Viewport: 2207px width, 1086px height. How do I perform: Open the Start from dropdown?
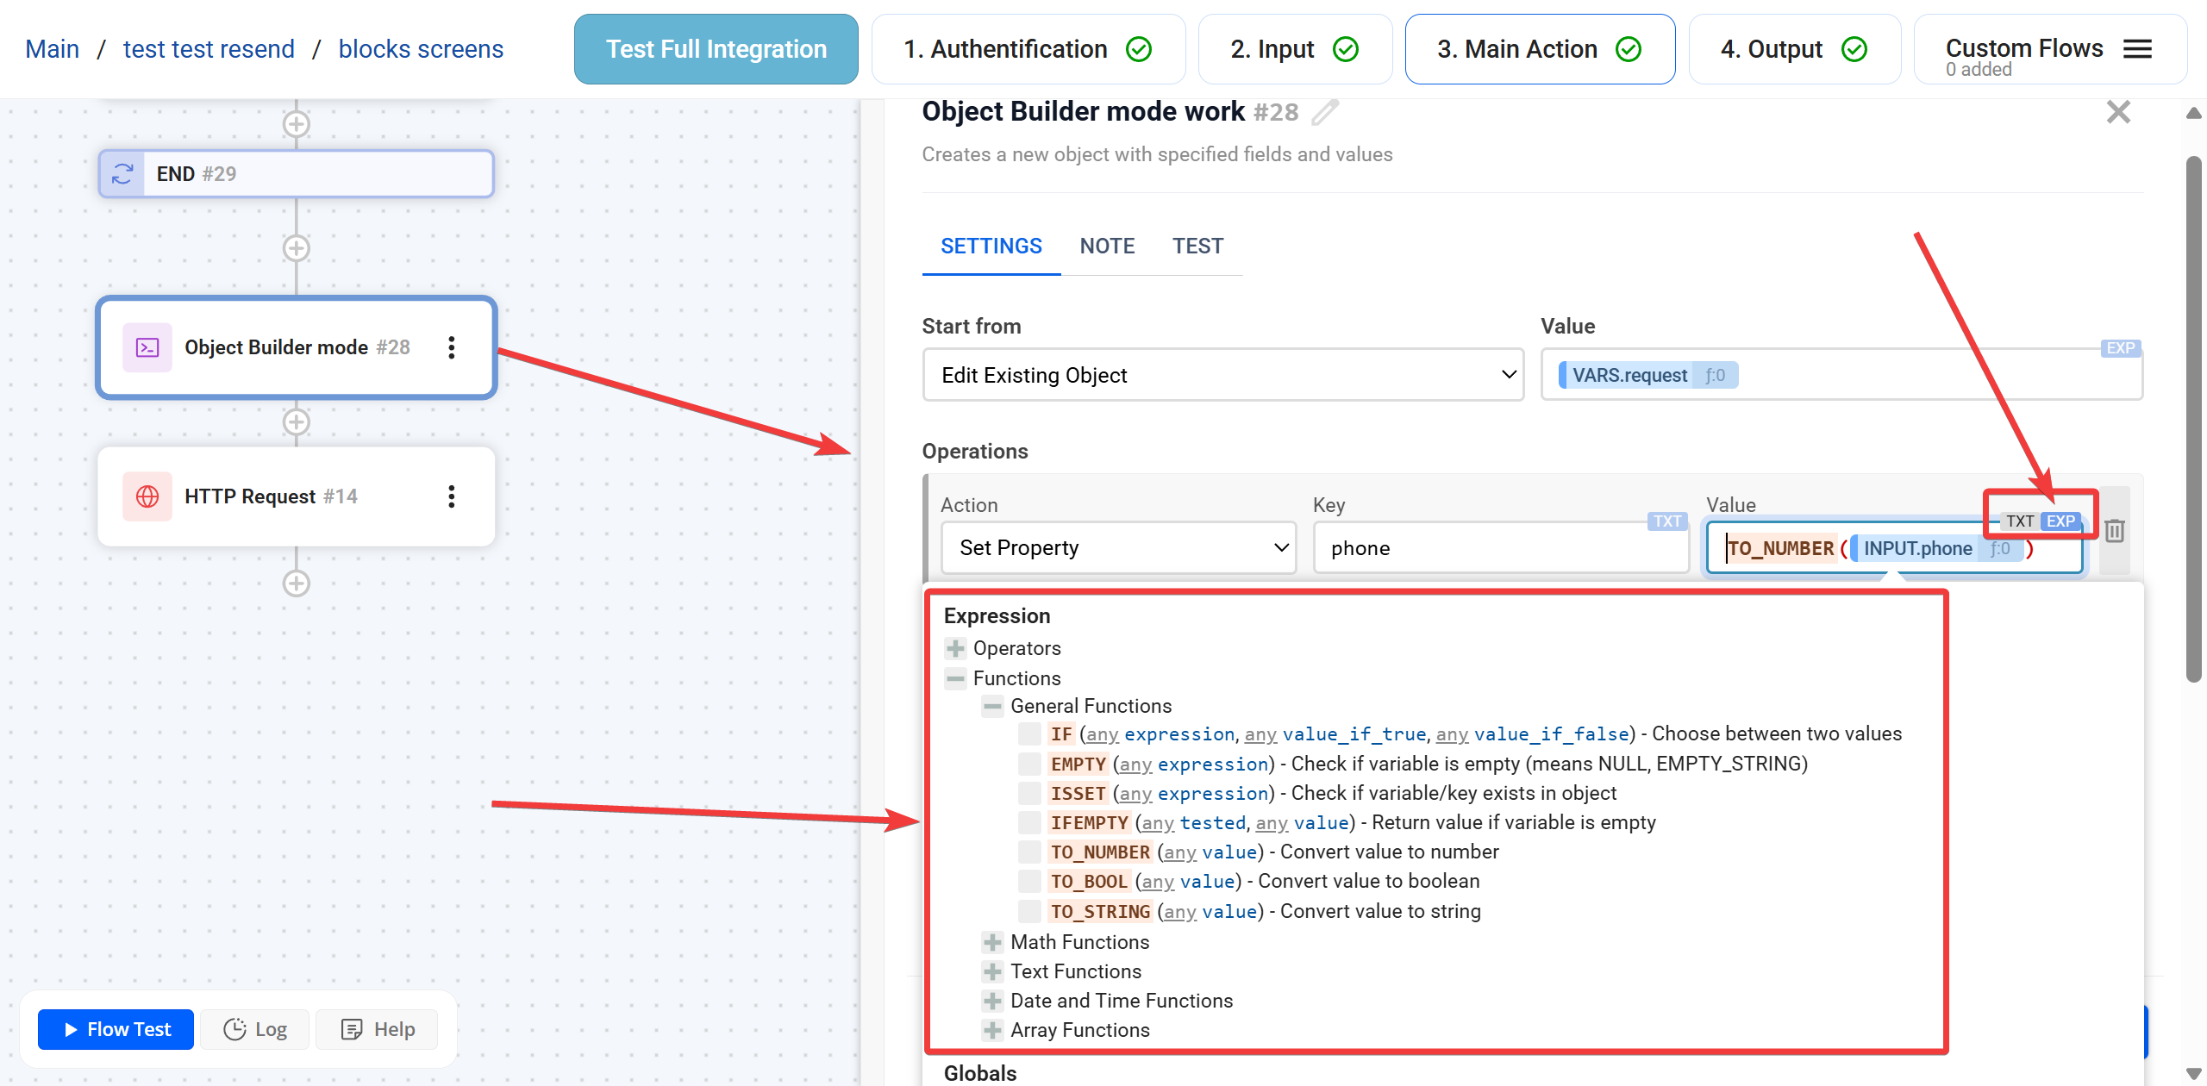coord(1222,375)
